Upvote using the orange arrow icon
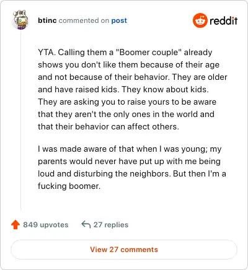The image size is (248, 270). (15, 225)
